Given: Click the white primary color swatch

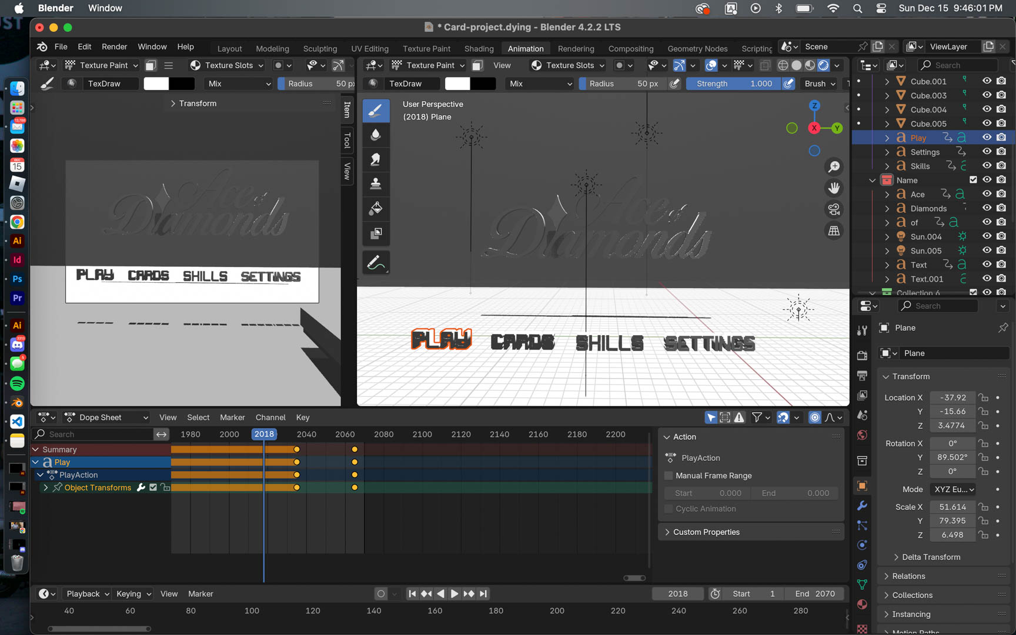Looking at the screenshot, I should click(x=457, y=83).
